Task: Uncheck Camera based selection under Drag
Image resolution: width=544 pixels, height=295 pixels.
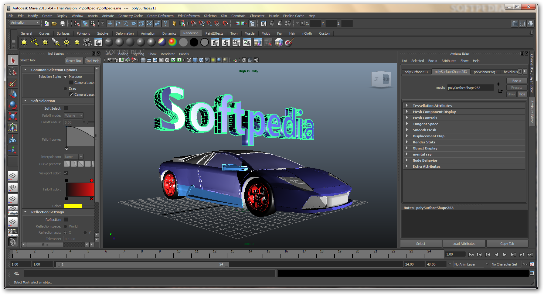Action: pos(71,94)
